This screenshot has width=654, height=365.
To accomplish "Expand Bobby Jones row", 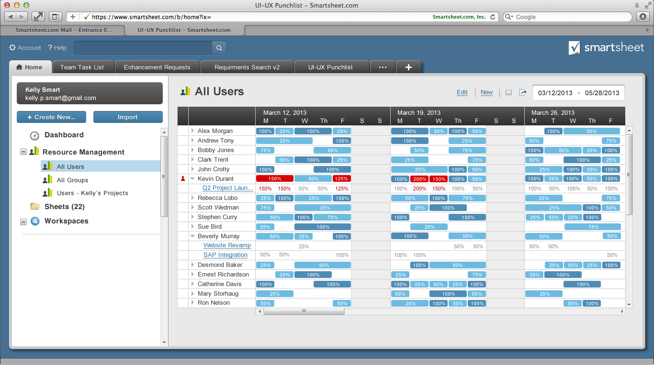I will (192, 150).
